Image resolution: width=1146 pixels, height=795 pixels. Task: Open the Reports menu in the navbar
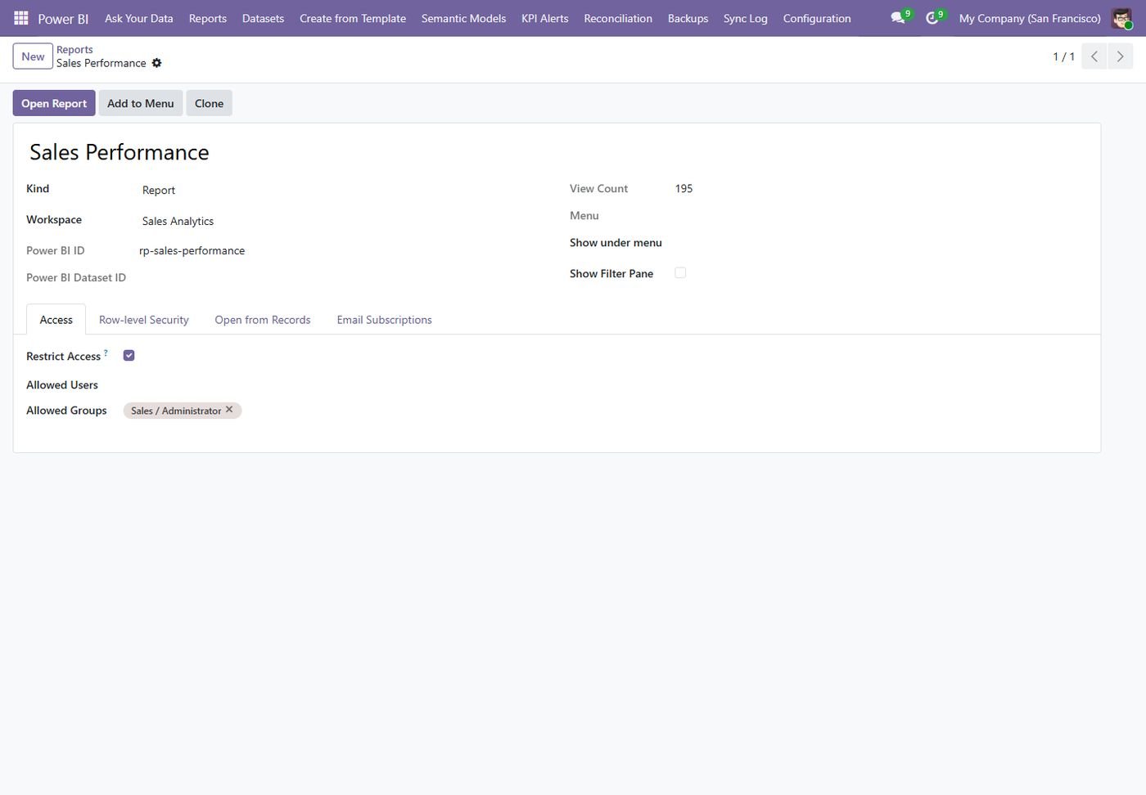coord(208,18)
